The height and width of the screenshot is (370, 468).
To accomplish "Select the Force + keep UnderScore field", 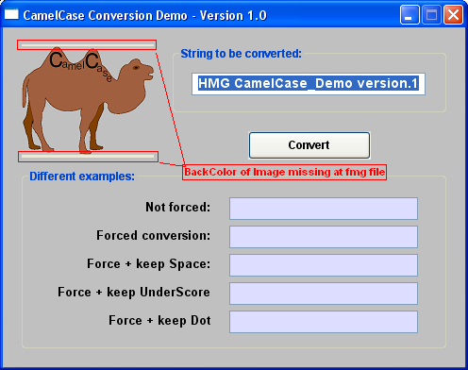I will (x=324, y=294).
